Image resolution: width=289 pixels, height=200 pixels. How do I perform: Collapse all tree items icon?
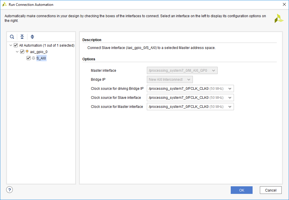click(x=22, y=37)
